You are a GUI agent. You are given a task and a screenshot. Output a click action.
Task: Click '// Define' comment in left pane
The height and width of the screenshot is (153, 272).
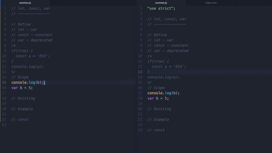click(21, 24)
